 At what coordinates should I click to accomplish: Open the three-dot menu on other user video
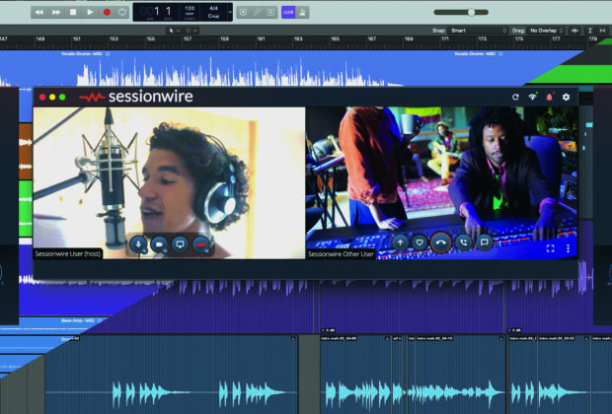(569, 249)
